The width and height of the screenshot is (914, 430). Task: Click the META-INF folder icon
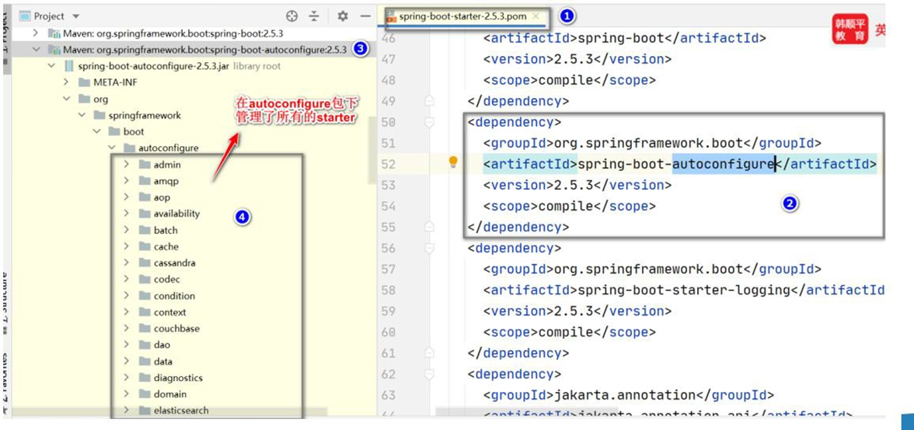[x=84, y=82]
